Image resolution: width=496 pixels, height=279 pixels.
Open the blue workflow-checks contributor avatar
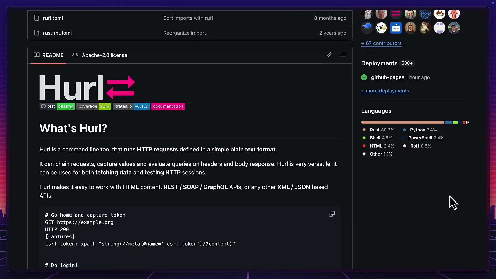pos(425,13)
